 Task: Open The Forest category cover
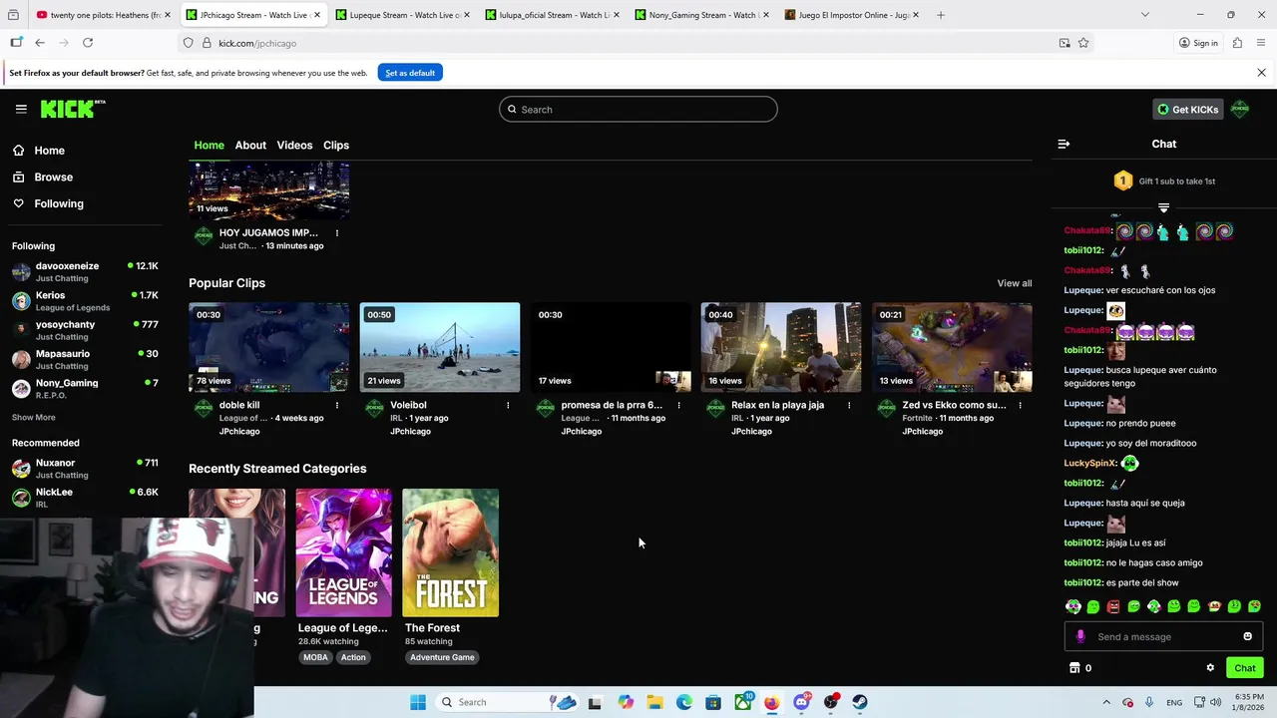(x=451, y=552)
